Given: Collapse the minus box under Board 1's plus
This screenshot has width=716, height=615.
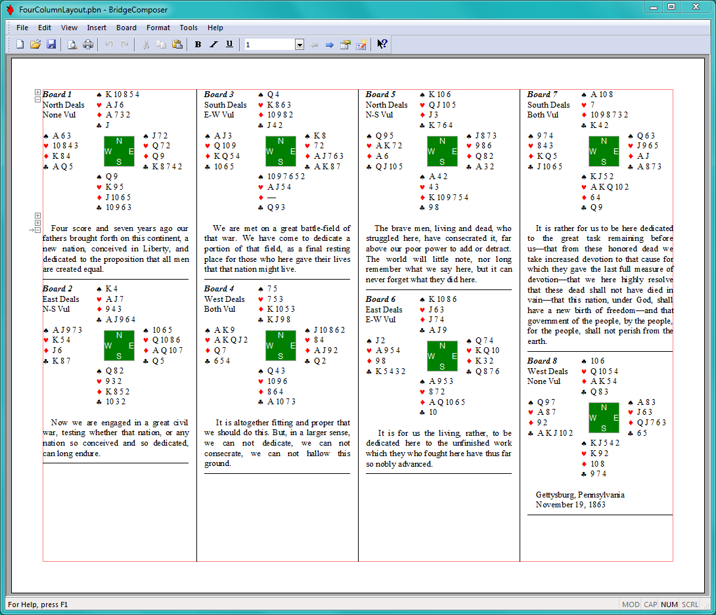Looking at the screenshot, I should coord(37,100).
